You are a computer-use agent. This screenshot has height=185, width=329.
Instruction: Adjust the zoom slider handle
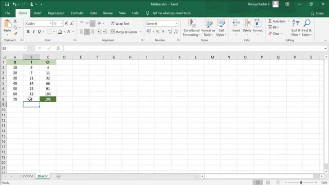tap(301, 182)
